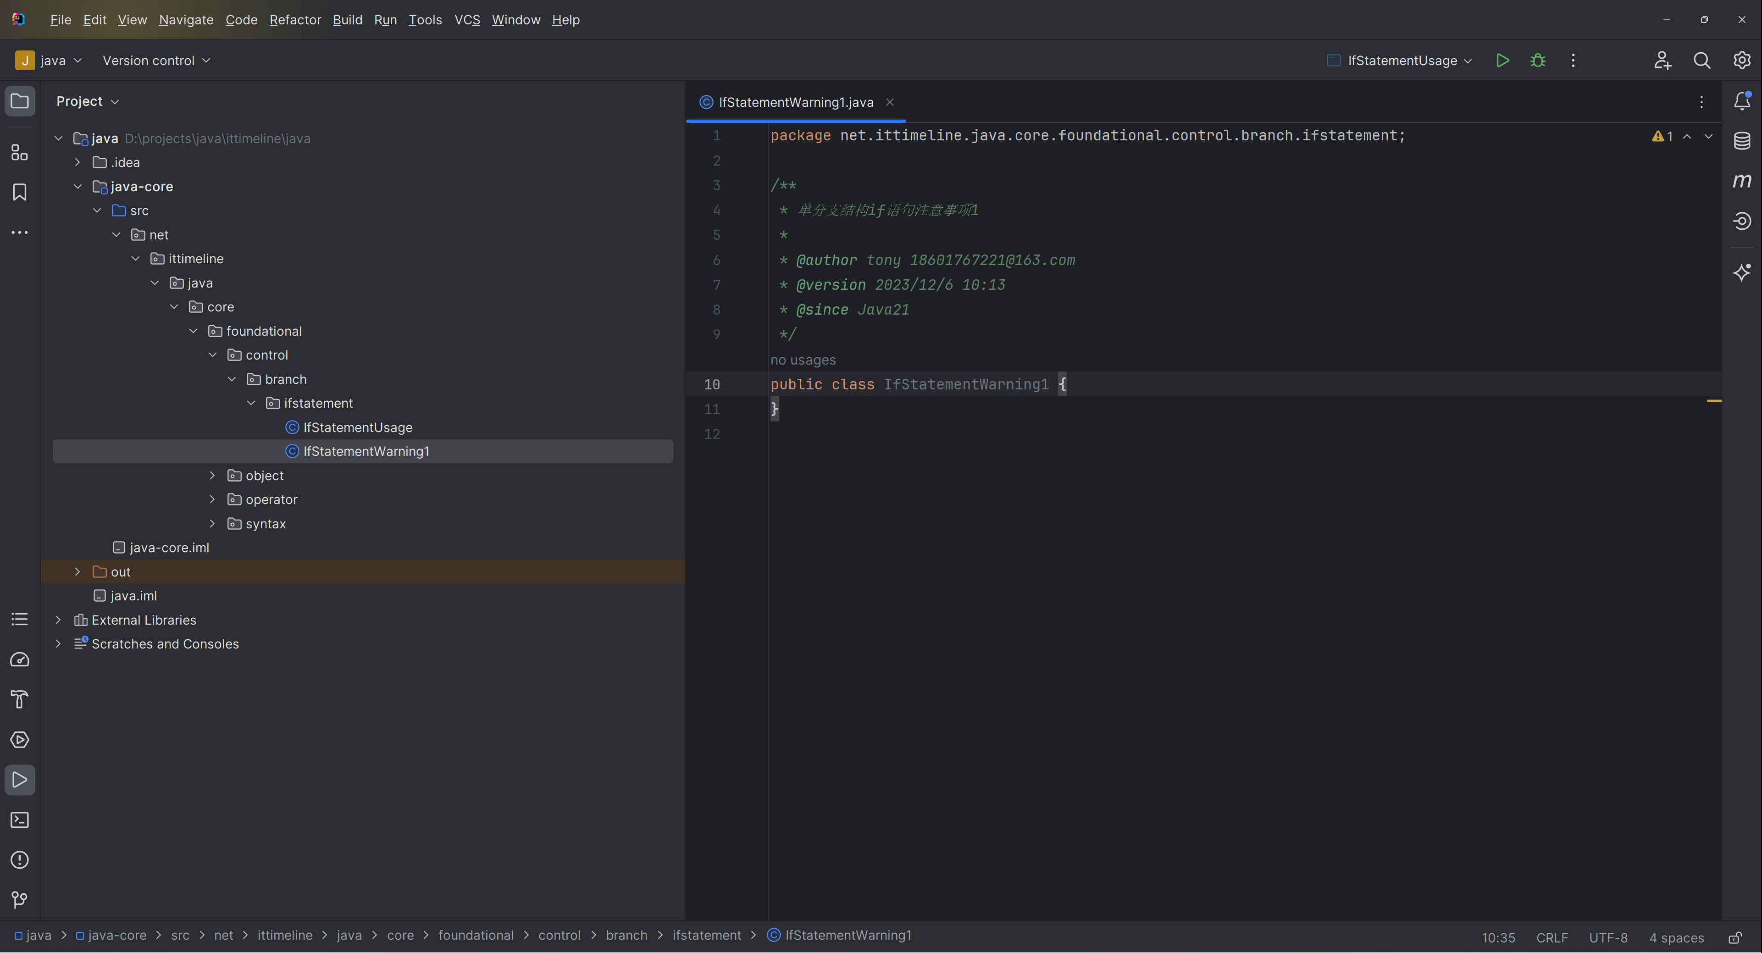
Task: Debug IfStatementUsage with the bug icon
Action: click(x=1538, y=60)
